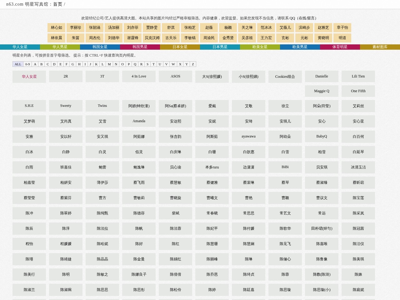Open the S.H.E star page
The image size is (400, 300).
point(29,106)
